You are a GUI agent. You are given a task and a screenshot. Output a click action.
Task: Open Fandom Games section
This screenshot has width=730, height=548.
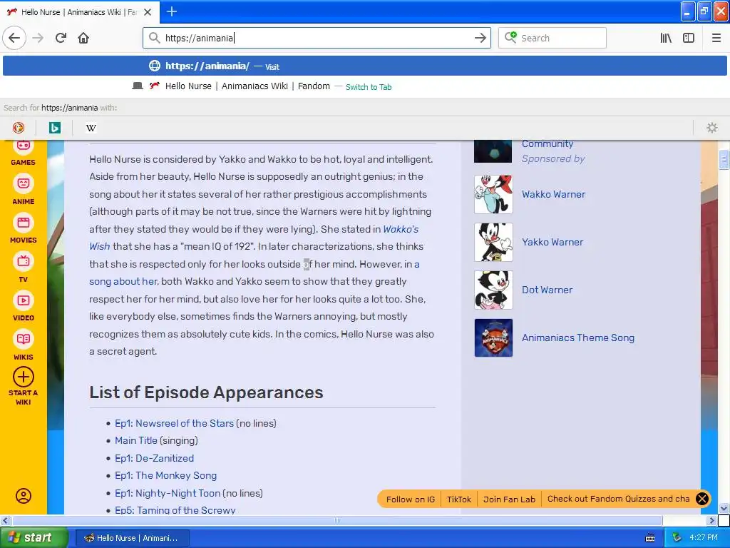[x=24, y=153]
